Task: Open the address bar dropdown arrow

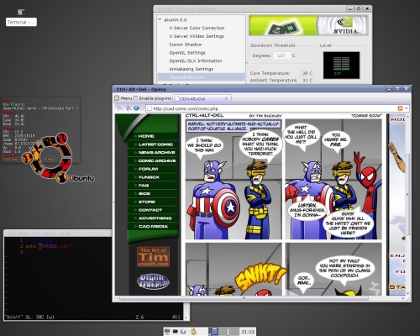Action: coord(407,108)
